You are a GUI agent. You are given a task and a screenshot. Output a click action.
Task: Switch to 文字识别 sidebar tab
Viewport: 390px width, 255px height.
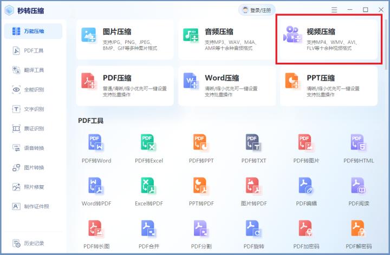(33, 109)
